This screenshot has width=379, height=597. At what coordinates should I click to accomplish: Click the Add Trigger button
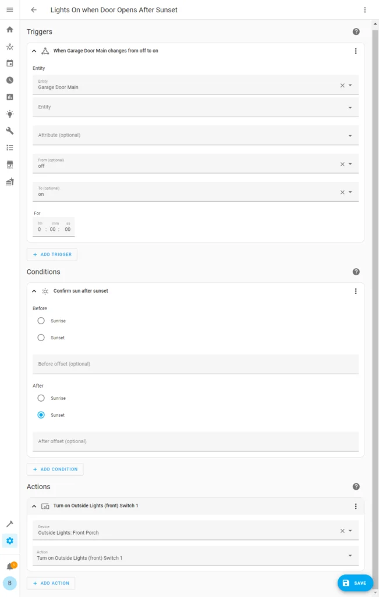(52, 255)
